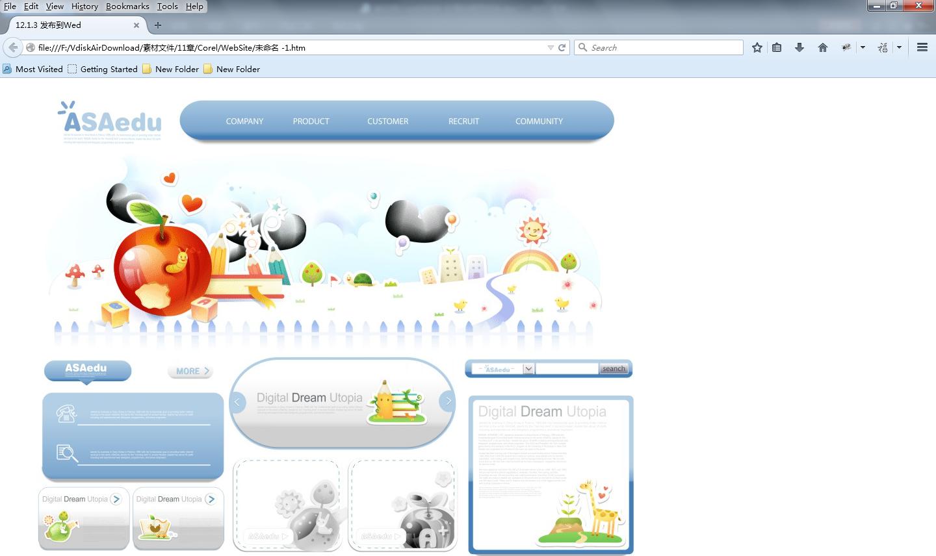Restore down the Firefox window

pos(894,6)
